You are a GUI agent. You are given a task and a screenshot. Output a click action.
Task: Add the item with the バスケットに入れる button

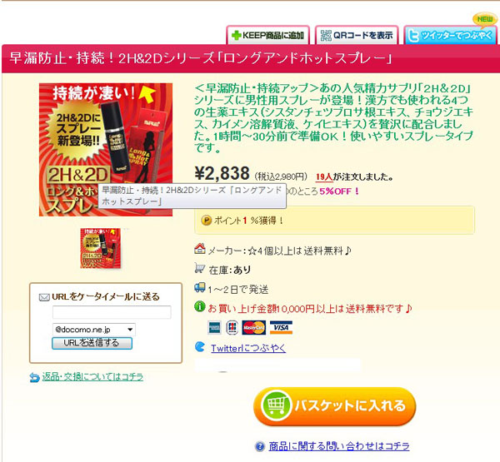click(334, 406)
